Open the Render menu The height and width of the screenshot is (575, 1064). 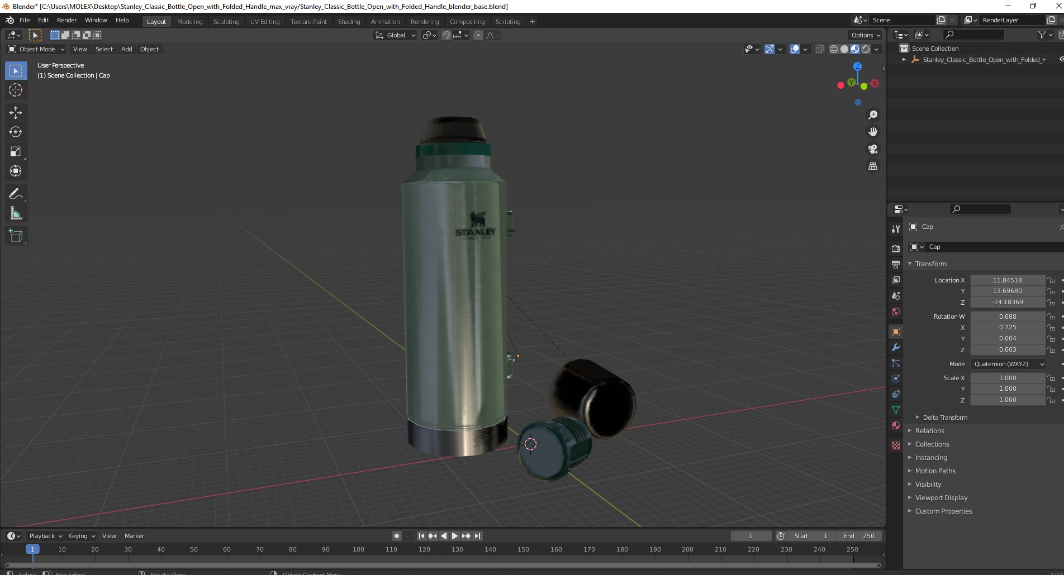66,20
